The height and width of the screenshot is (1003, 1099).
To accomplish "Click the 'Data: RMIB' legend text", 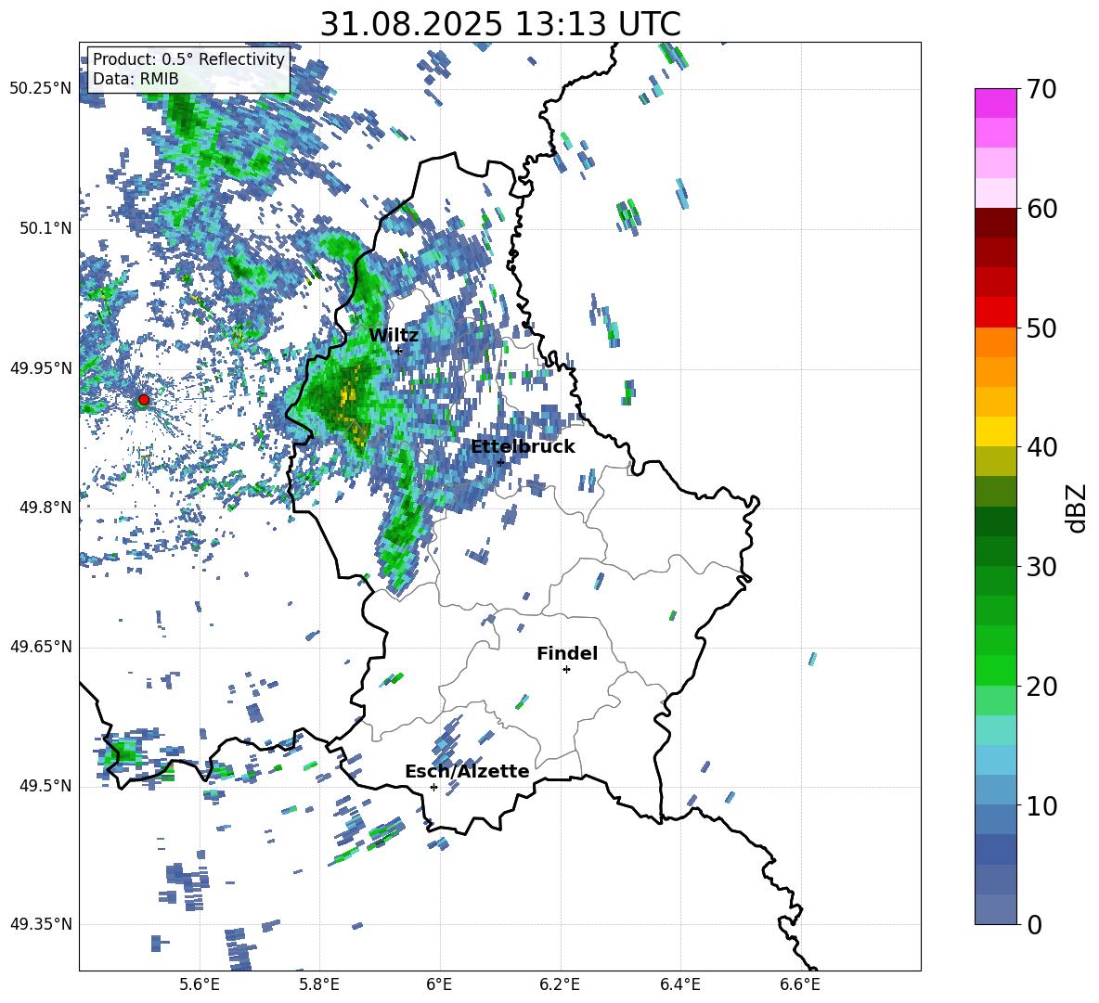I will [136, 79].
